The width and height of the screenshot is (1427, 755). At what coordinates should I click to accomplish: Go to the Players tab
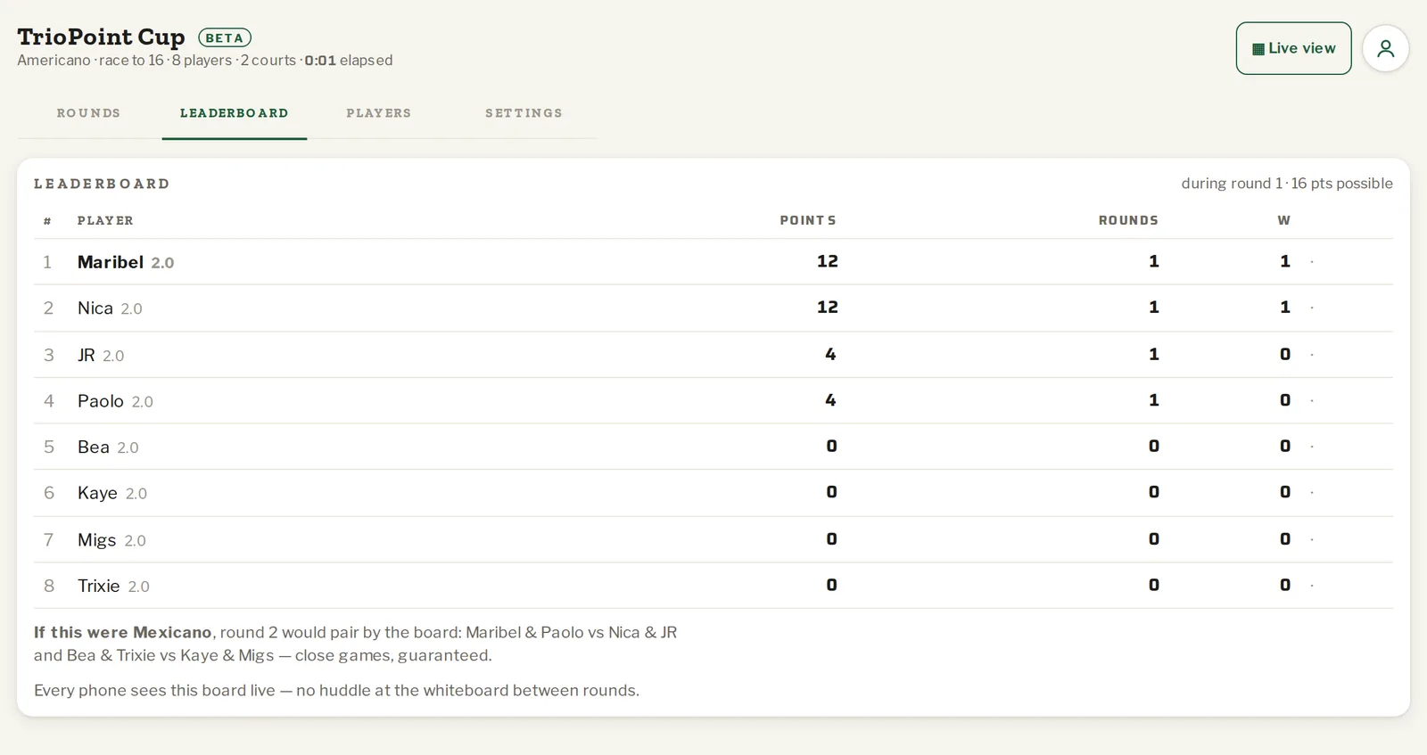[379, 113]
